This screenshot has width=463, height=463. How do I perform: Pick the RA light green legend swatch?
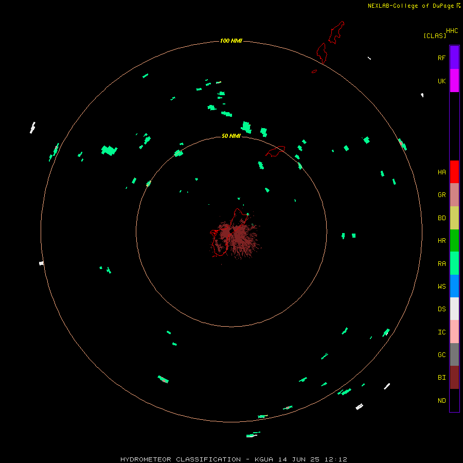pyautogui.click(x=454, y=263)
